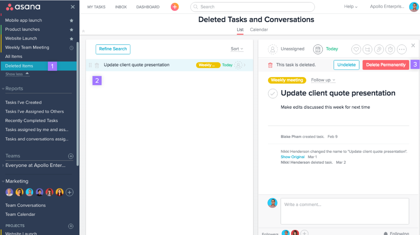
Task: Open the Follow up section dropdown
Action: pyautogui.click(x=323, y=80)
